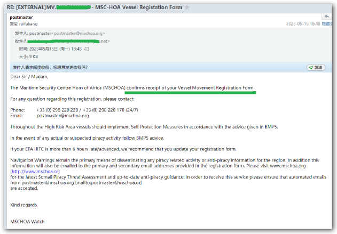Click the mailto:postmaster@mschoa.or link

coord(109,182)
